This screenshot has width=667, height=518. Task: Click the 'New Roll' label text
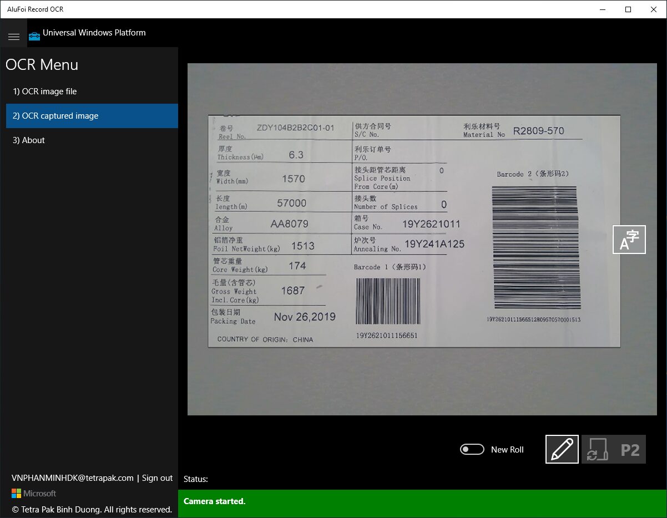(507, 450)
